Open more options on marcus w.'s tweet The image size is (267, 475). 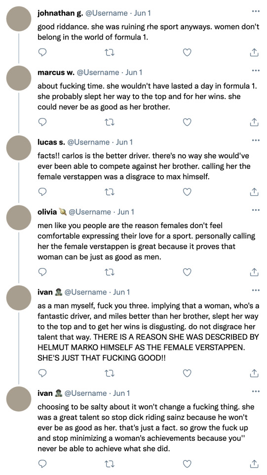pyautogui.click(x=256, y=71)
